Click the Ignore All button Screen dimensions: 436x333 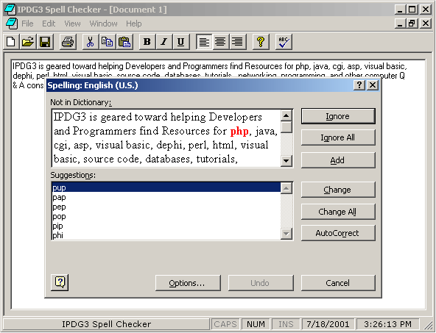point(338,137)
